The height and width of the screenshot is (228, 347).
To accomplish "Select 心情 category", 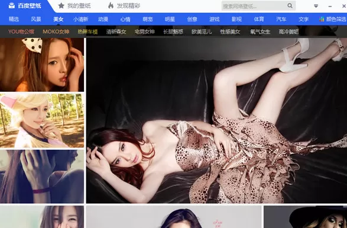I will pos(125,20).
